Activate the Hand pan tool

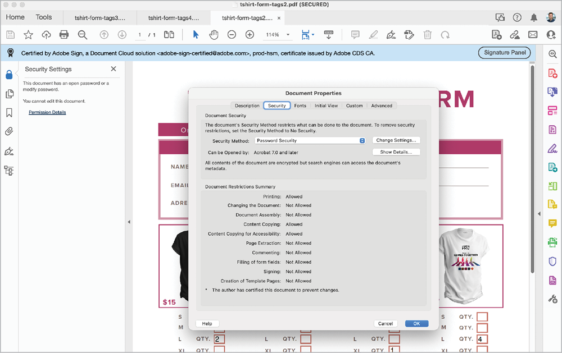(x=214, y=35)
